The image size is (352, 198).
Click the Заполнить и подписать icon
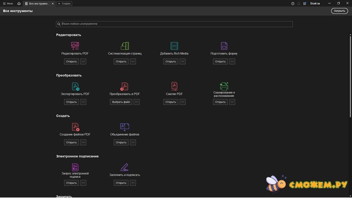tap(125, 167)
